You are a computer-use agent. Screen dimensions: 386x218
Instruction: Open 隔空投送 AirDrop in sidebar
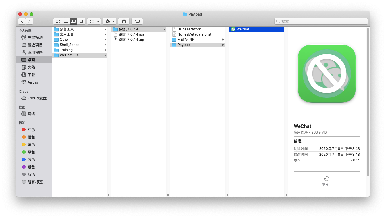tap(34, 37)
